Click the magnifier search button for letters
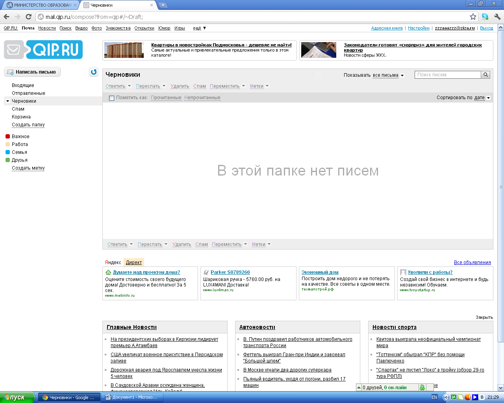Image resolution: width=504 pixels, height=403 pixels. (x=485, y=75)
